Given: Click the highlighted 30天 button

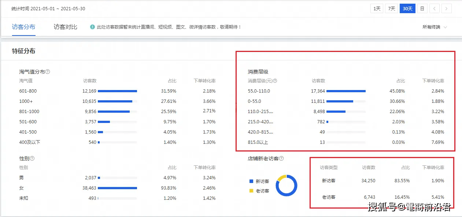Looking at the screenshot, I should click(x=407, y=8).
